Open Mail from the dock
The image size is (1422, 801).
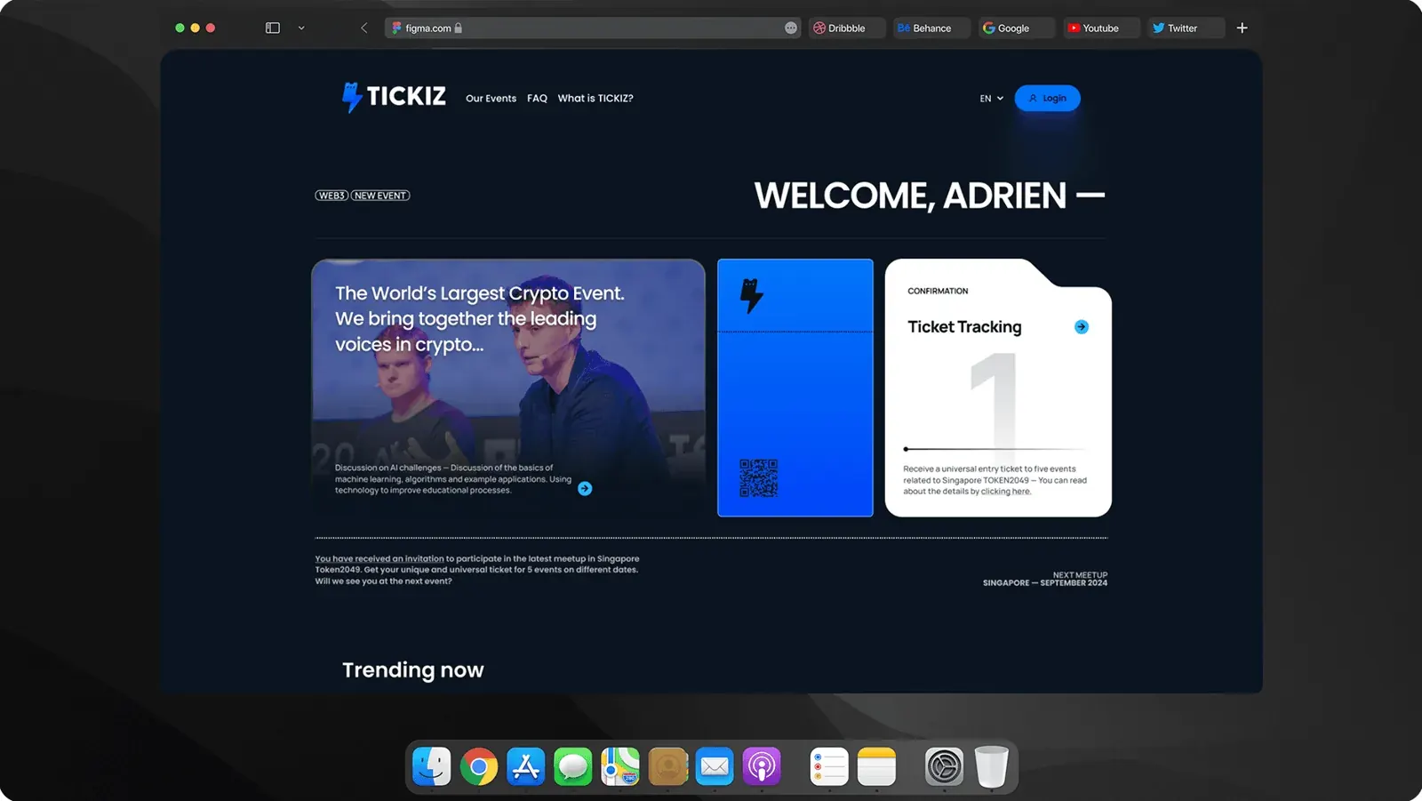tap(715, 766)
